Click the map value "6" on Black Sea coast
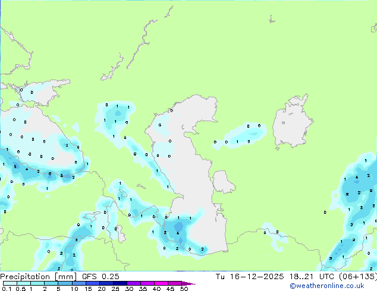 [50, 173]
